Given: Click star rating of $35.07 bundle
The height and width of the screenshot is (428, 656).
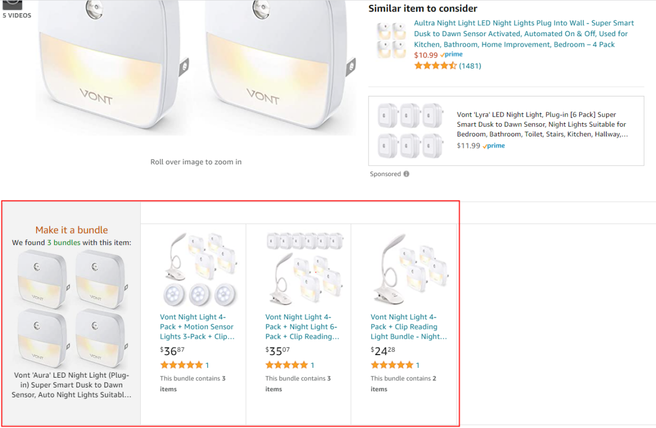Looking at the screenshot, I should tap(286, 365).
